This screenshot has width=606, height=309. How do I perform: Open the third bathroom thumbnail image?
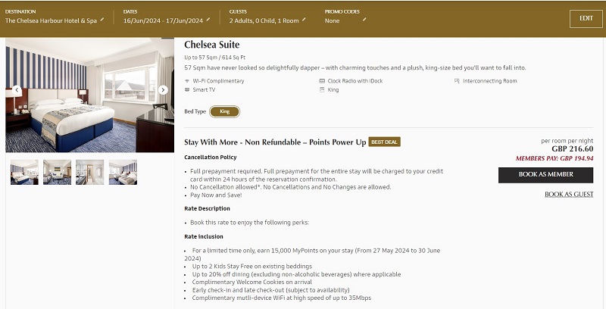tap(89, 172)
